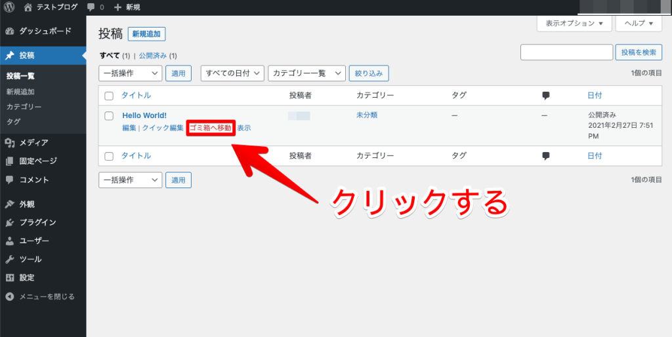Open the comments bubble in admin bar

(x=91, y=7)
